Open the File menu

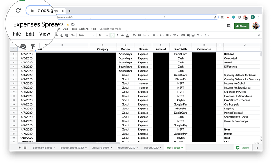click(17, 34)
